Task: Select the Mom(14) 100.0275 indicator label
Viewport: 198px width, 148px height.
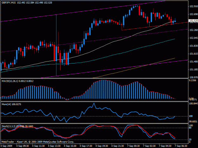Action: coord(11,104)
